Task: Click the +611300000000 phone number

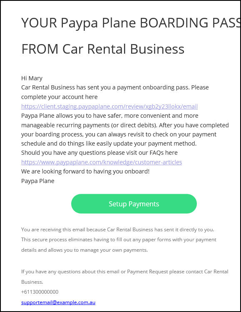Action: coord(40,292)
